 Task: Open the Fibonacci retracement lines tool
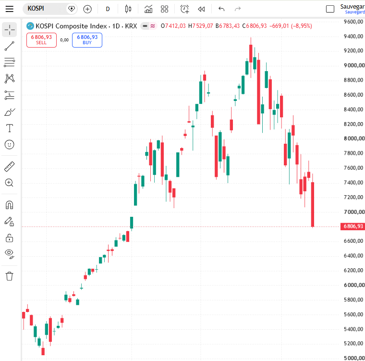click(x=9, y=62)
